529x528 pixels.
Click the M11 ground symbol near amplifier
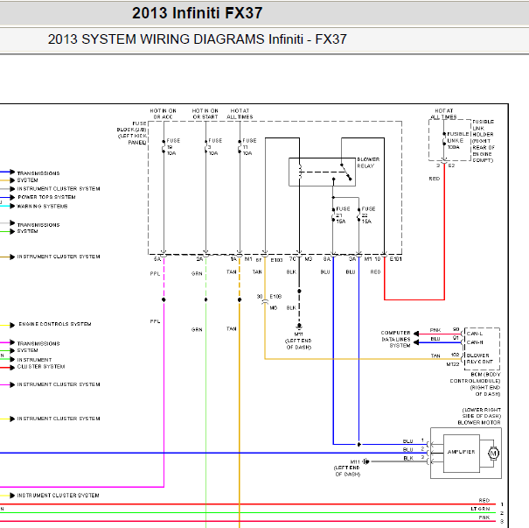[366, 461]
